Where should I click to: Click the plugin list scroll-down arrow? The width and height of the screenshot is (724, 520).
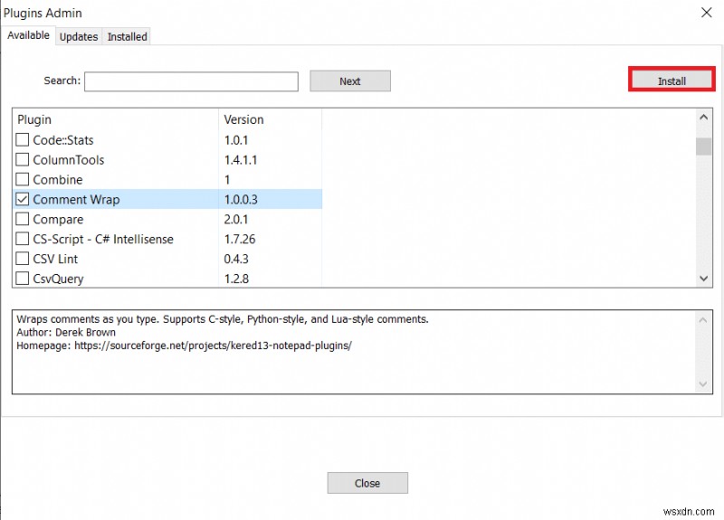[703, 279]
